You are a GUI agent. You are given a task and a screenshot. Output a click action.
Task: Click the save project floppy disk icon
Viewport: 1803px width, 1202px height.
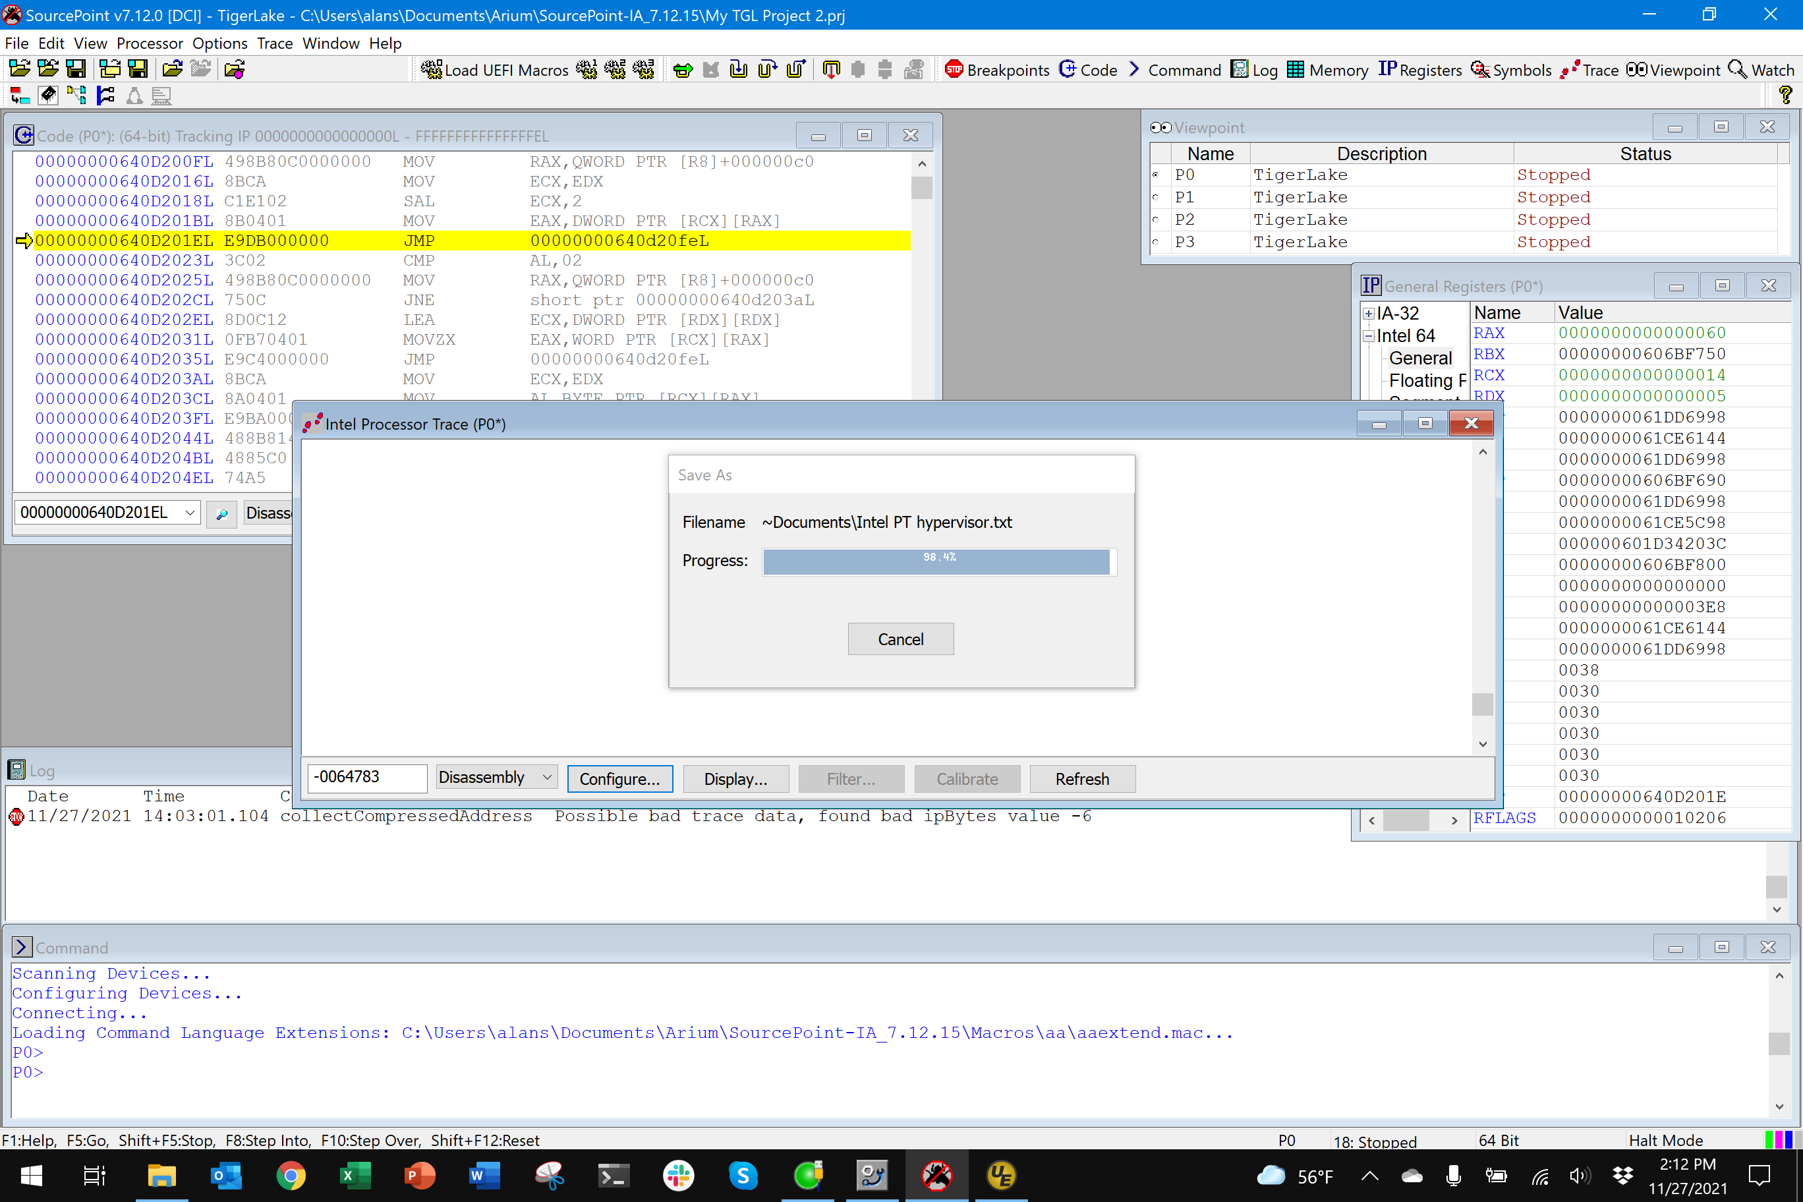pos(76,69)
